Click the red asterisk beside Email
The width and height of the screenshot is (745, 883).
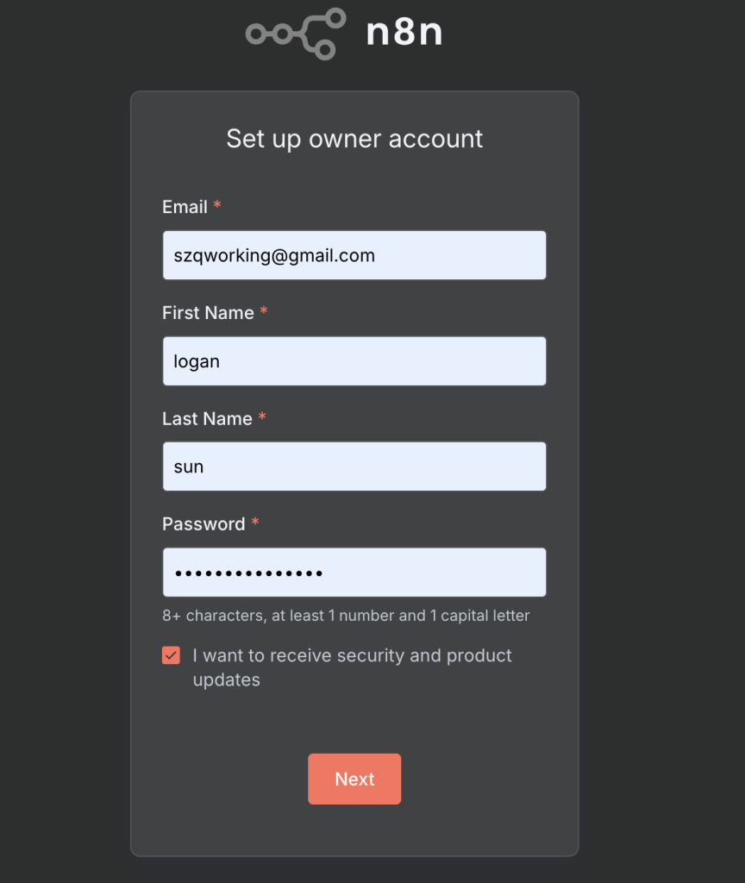point(217,206)
